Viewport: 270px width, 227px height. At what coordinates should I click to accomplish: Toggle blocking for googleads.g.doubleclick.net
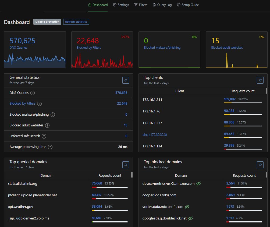(190, 218)
